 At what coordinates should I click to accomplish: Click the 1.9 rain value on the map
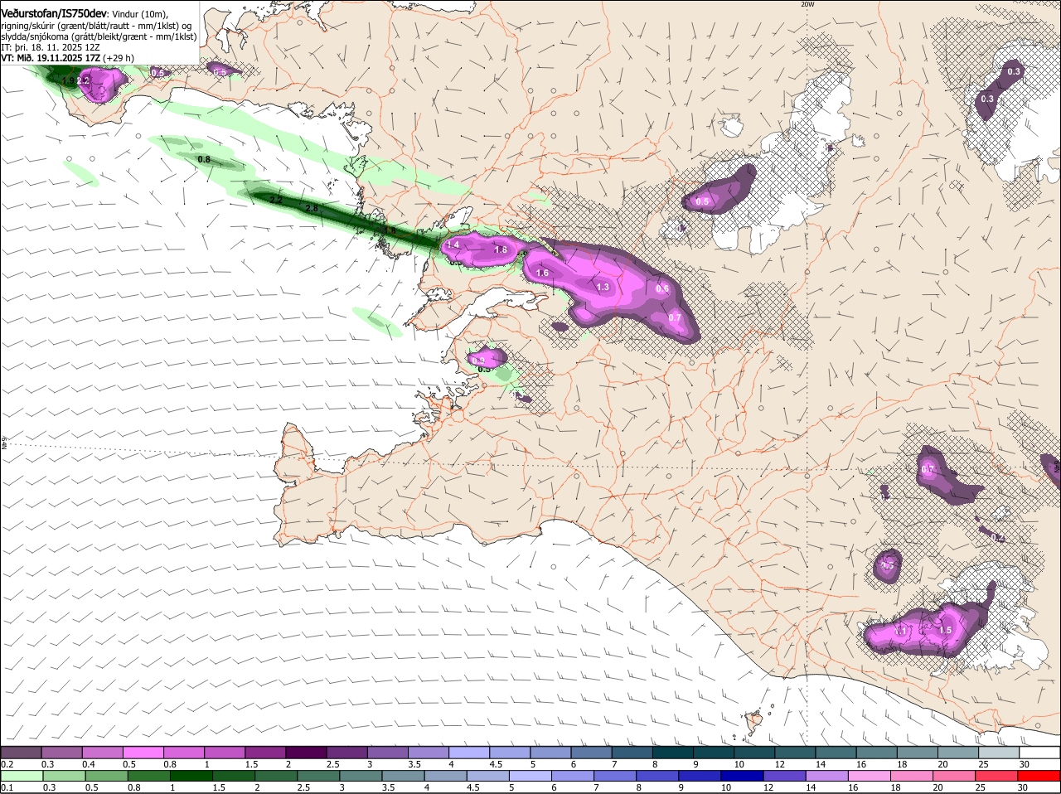click(69, 81)
